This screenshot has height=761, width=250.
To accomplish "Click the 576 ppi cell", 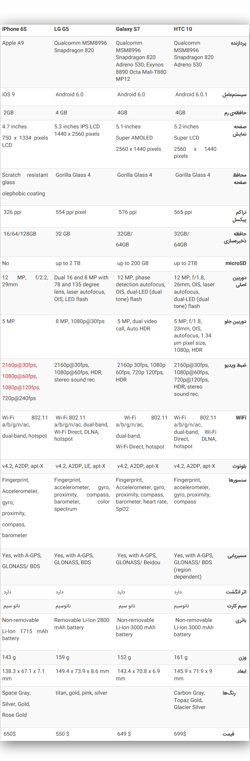I will pyautogui.click(x=128, y=212).
